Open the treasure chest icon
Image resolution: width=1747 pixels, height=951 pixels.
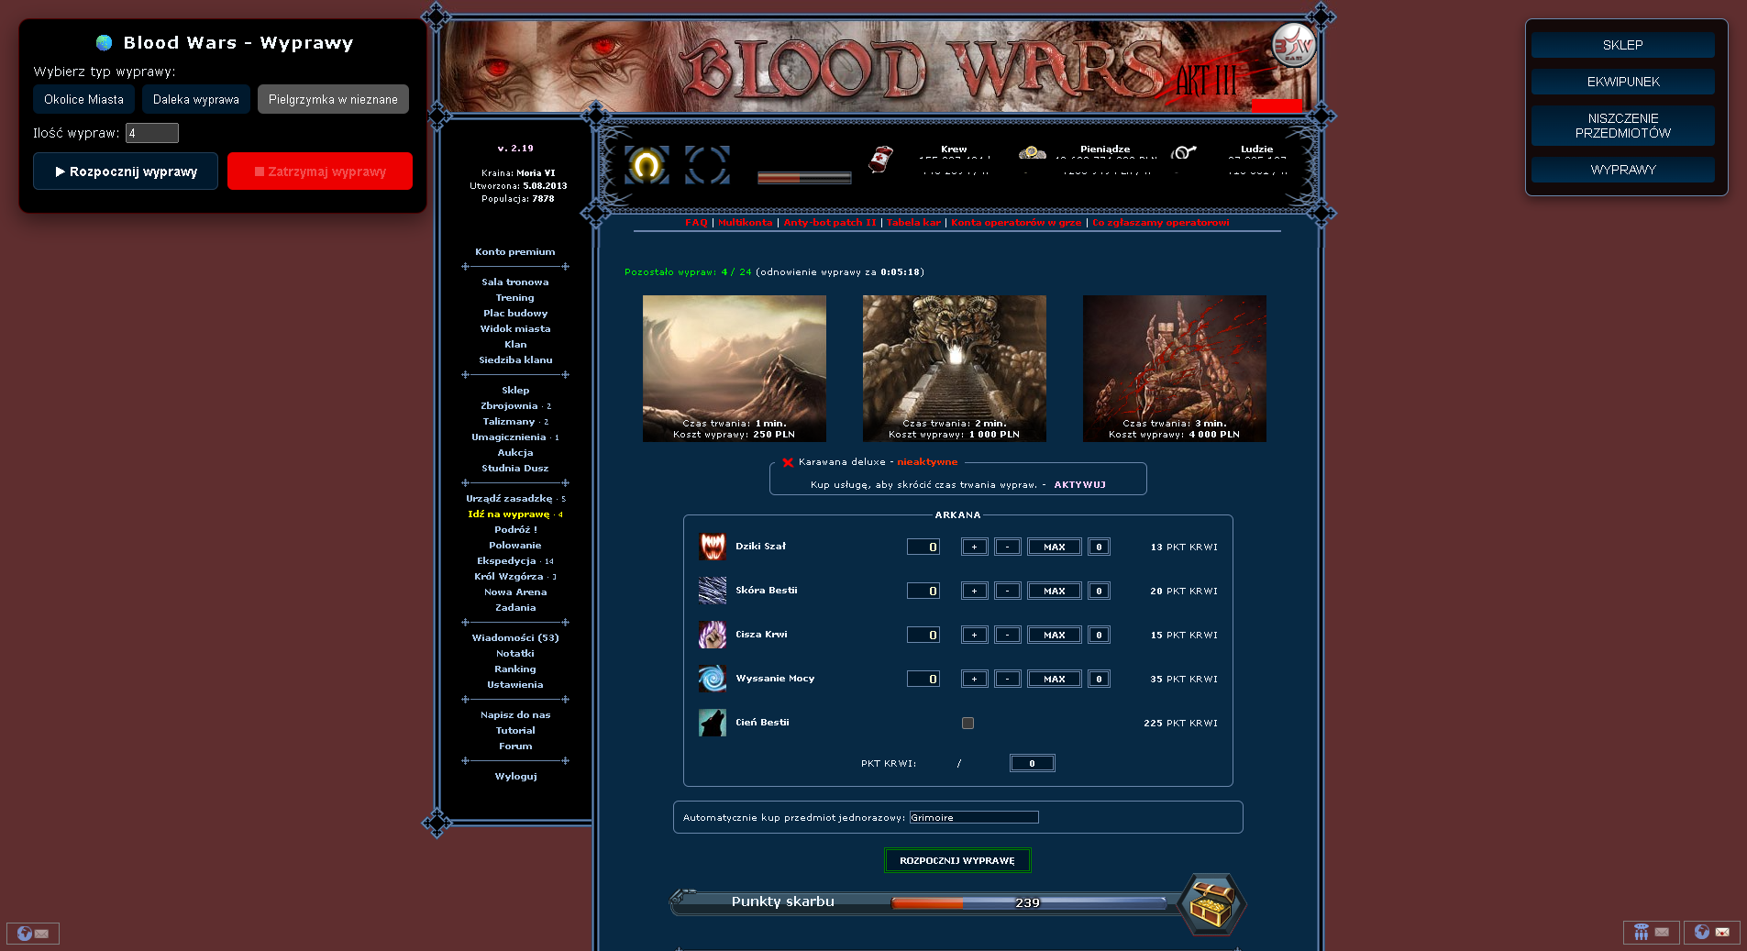coord(1211,905)
